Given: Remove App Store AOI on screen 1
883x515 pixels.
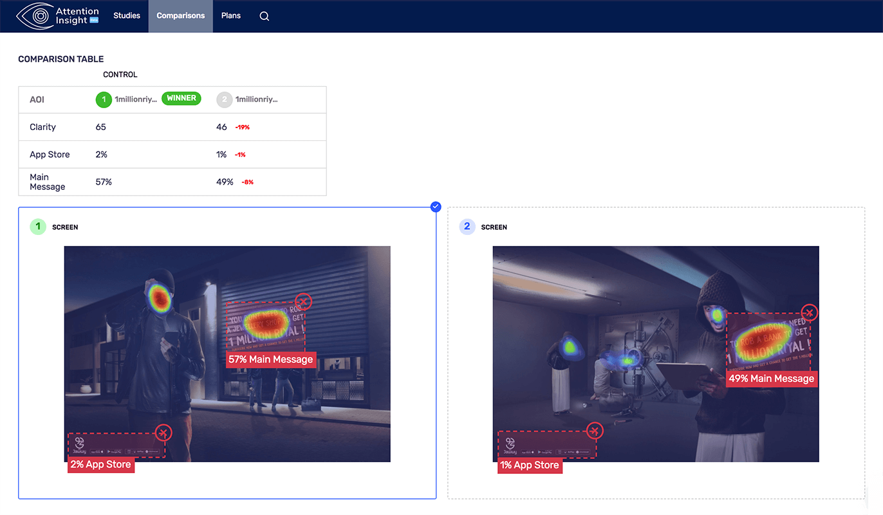Looking at the screenshot, I should (164, 433).
